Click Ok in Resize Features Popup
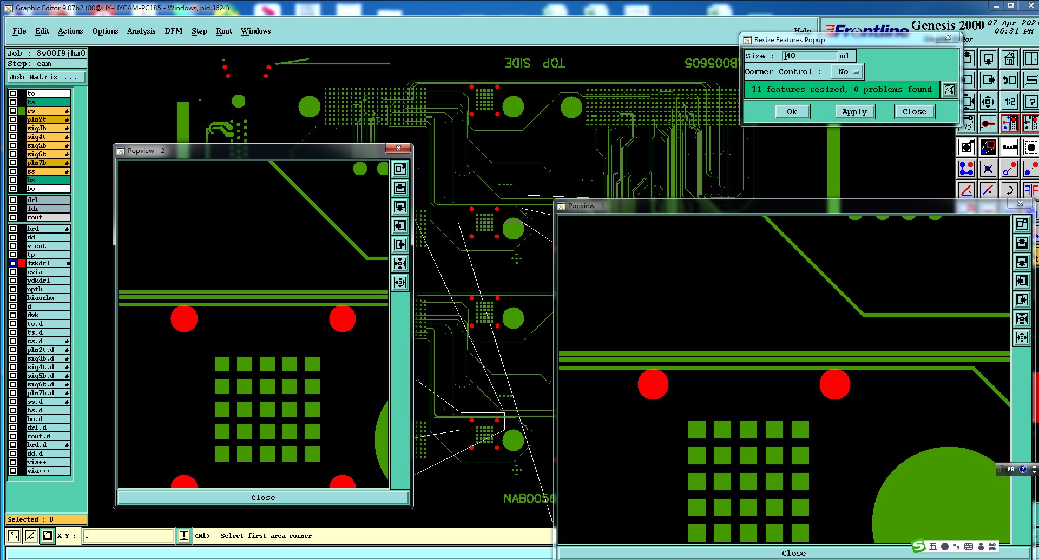1039x560 pixels. click(x=792, y=111)
